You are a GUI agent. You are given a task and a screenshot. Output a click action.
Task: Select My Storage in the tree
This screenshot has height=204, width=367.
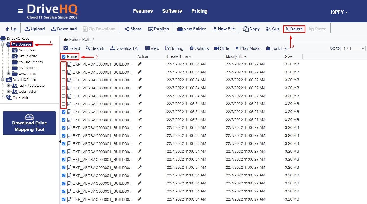tap(22, 44)
